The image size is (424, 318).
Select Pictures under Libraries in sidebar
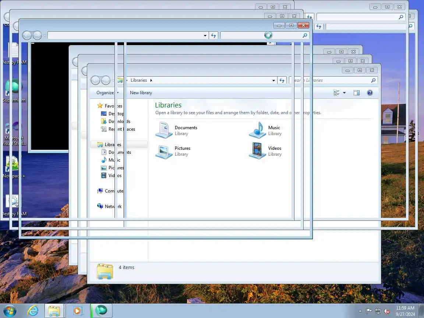[113, 168]
